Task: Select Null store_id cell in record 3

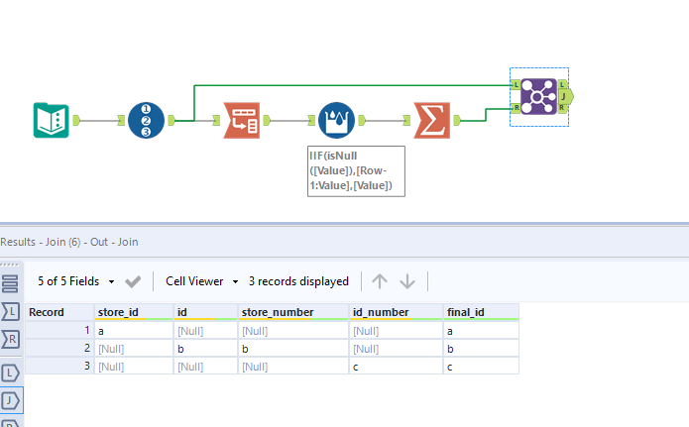Action: click(134, 367)
